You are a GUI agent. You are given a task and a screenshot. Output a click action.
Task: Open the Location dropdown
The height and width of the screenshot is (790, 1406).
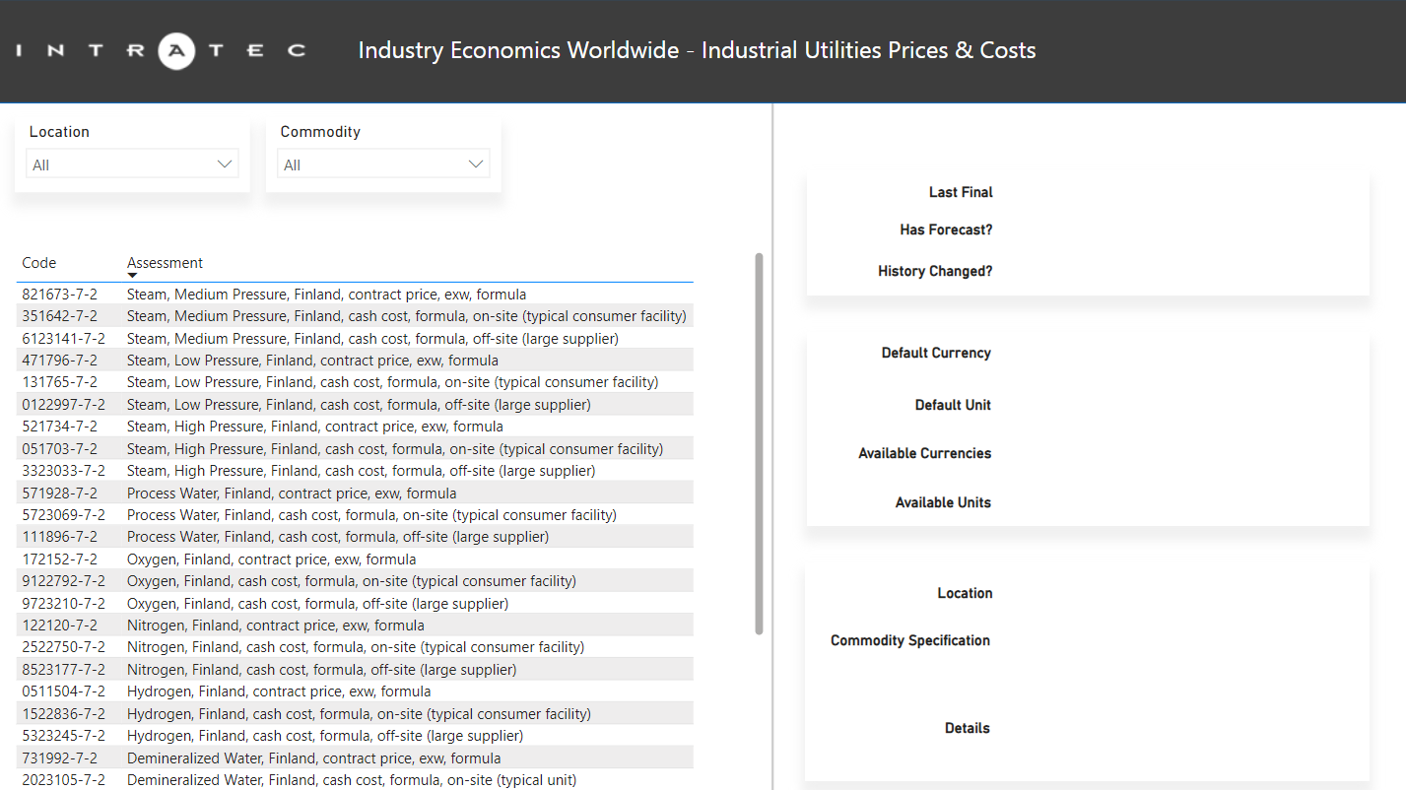click(x=132, y=165)
